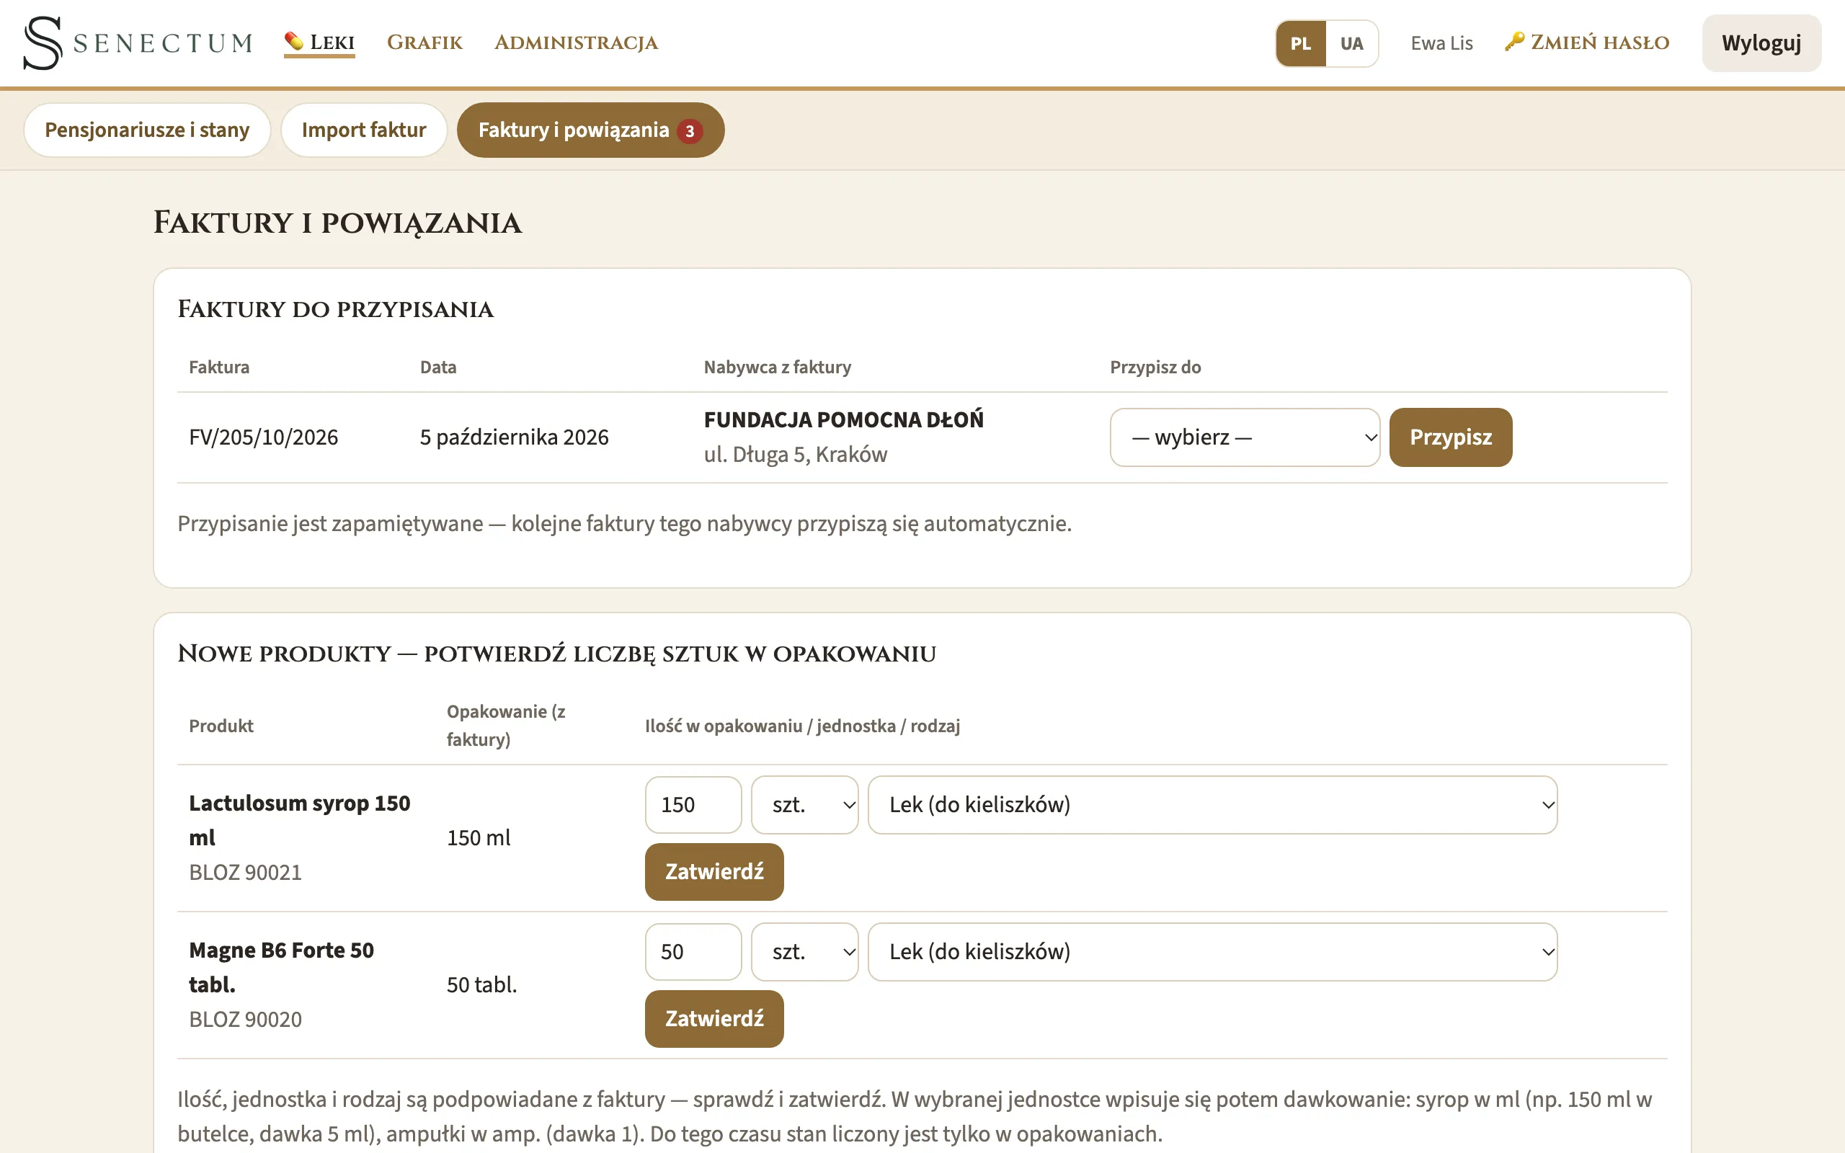This screenshot has width=1845, height=1153.
Task: Open the — wybierz — assignment dropdown
Action: click(1244, 437)
